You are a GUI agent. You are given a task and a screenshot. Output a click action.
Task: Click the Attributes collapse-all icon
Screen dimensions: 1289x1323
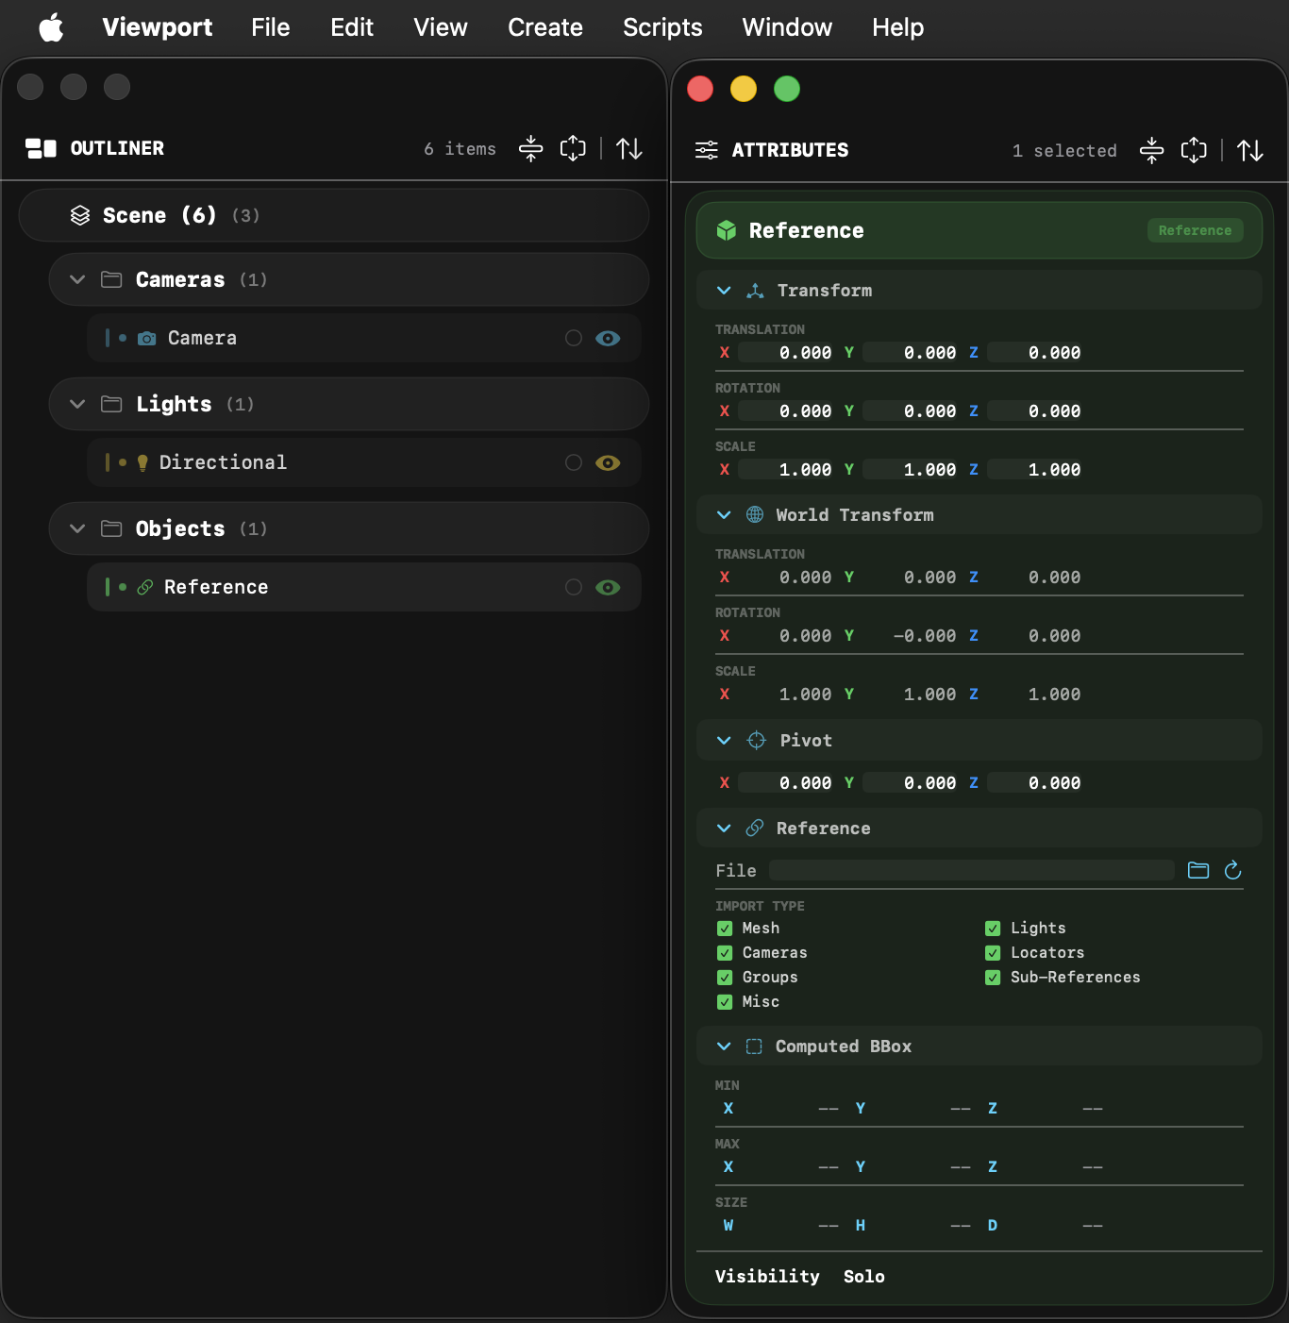(1152, 150)
